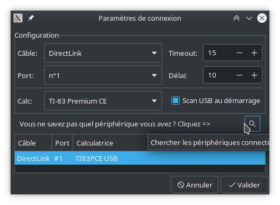This screenshot has height=205, width=280.
Task: Click the magnifier search devices icon
Action: pyautogui.click(x=252, y=124)
